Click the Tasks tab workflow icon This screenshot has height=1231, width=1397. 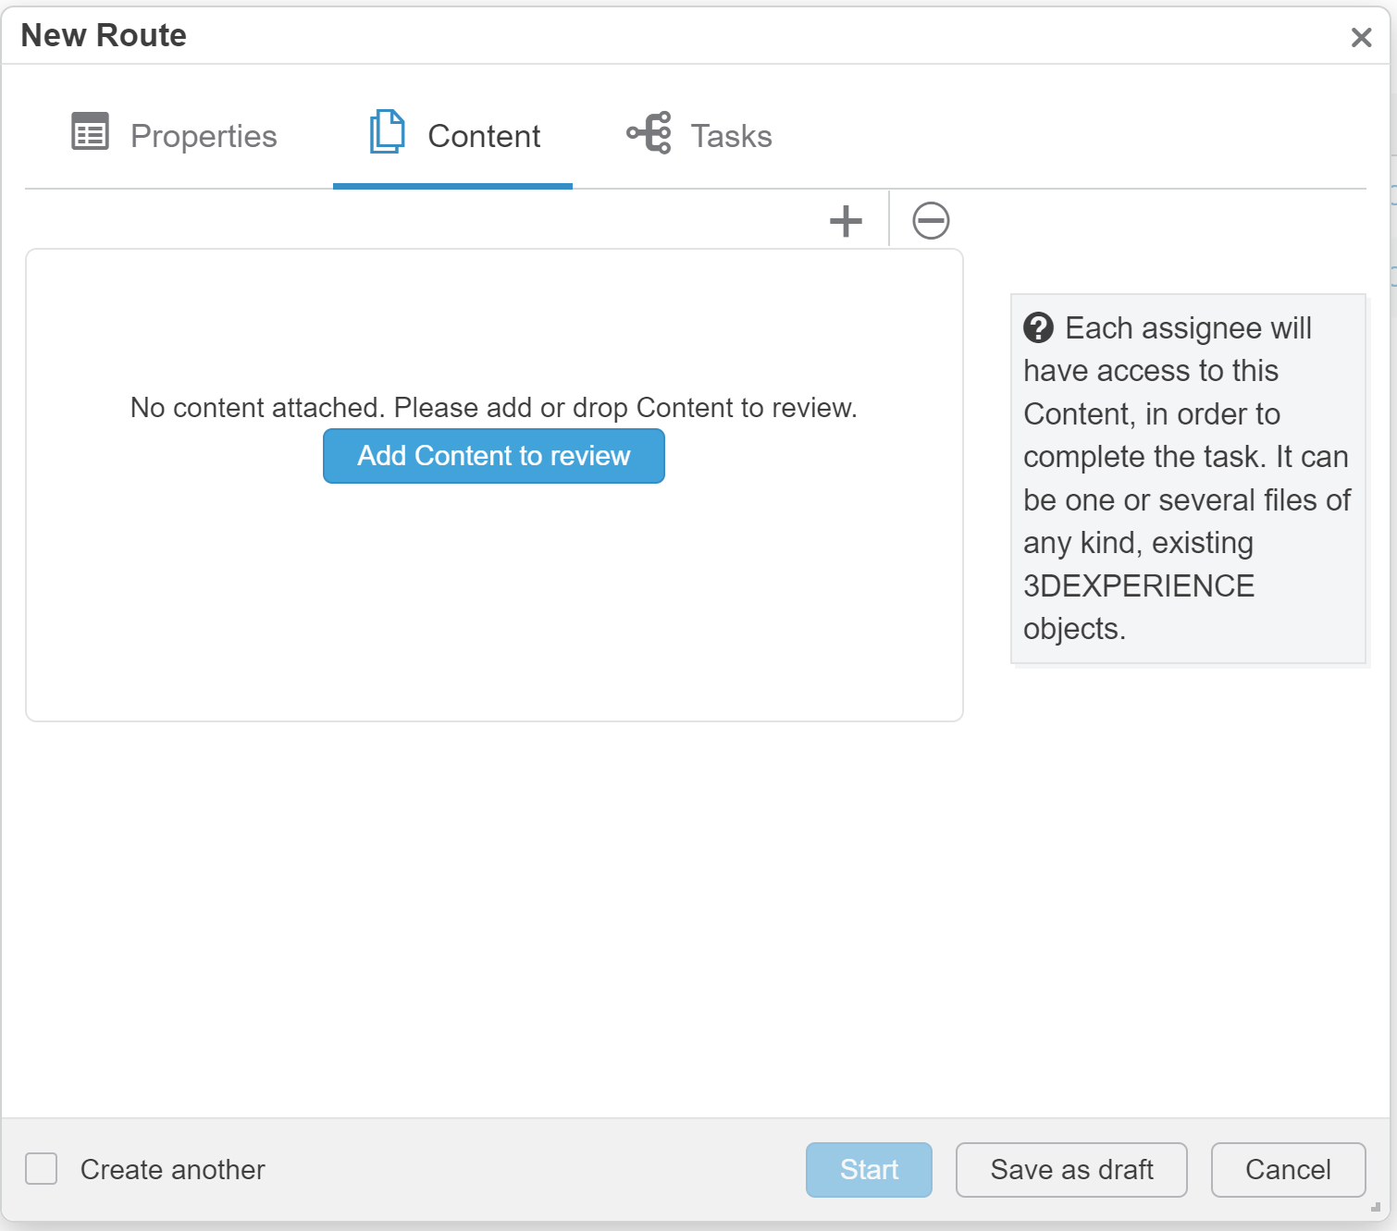click(649, 133)
